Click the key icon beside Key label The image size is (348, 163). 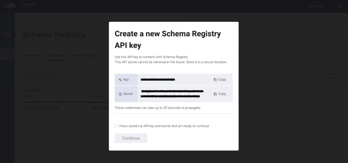(120, 80)
